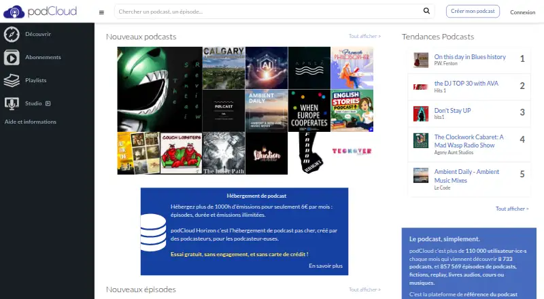Viewport: 544px width, 299px height.
Task: Open the black Podcast cover tile
Action: 224,111
